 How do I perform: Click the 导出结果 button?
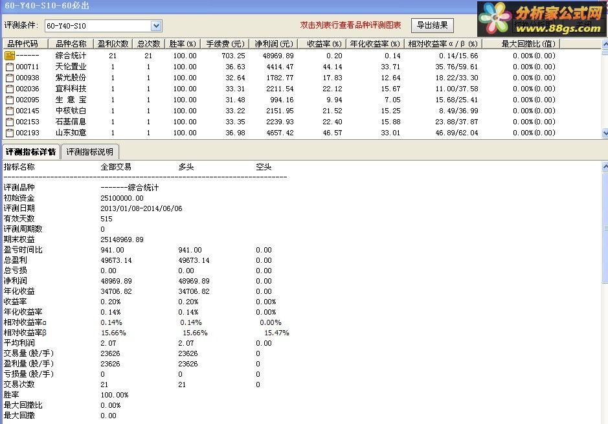click(432, 26)
